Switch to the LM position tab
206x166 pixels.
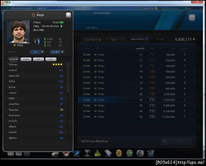point(51,59)
